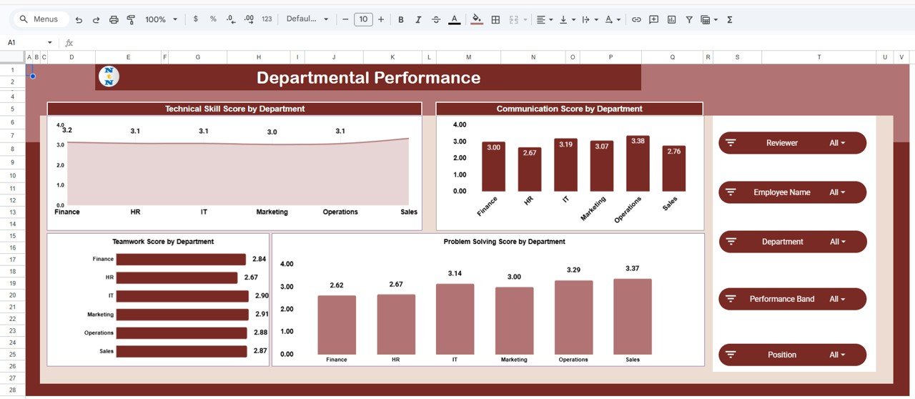The width and height of the screenshot is (915, 399).
Task: Click the Insert link icon
Action: pyautogui.click(x=636, y=19)
